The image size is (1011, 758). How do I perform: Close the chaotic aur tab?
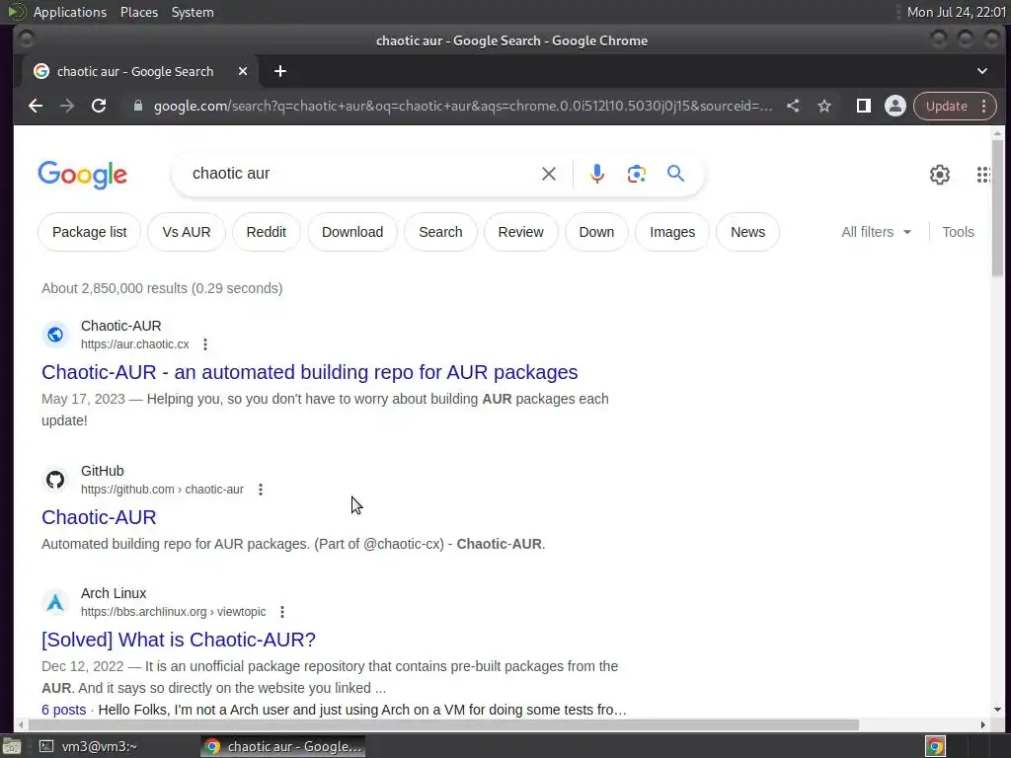click(243, 71)
